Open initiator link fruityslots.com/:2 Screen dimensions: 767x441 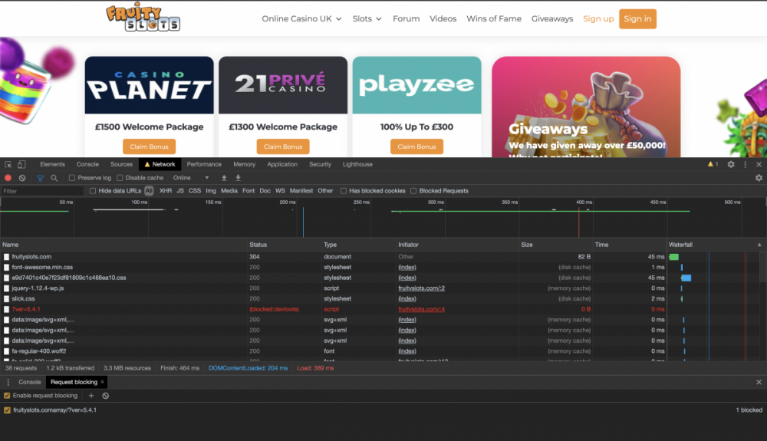tap(421, 288)
